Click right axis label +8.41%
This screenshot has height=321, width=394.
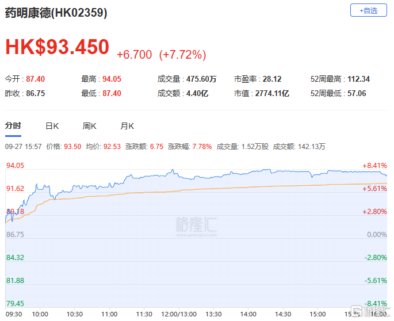(374, 166)
